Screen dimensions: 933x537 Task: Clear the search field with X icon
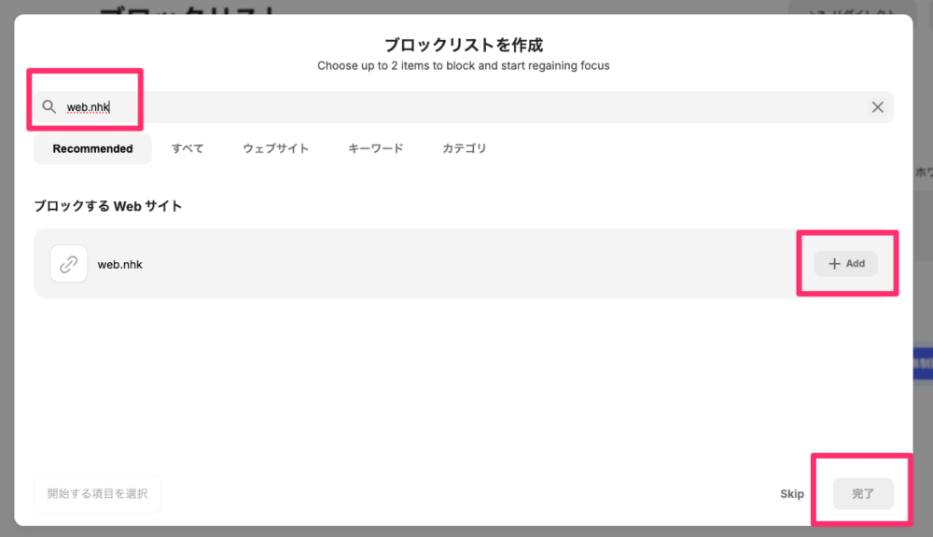877,107
